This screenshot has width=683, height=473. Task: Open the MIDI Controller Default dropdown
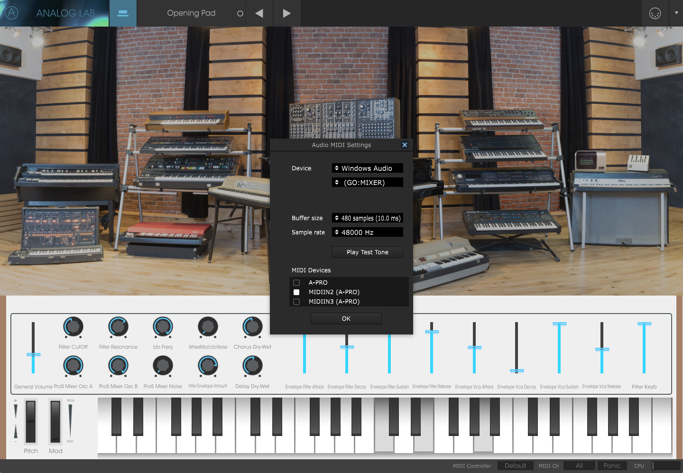(x=516, y=466)
